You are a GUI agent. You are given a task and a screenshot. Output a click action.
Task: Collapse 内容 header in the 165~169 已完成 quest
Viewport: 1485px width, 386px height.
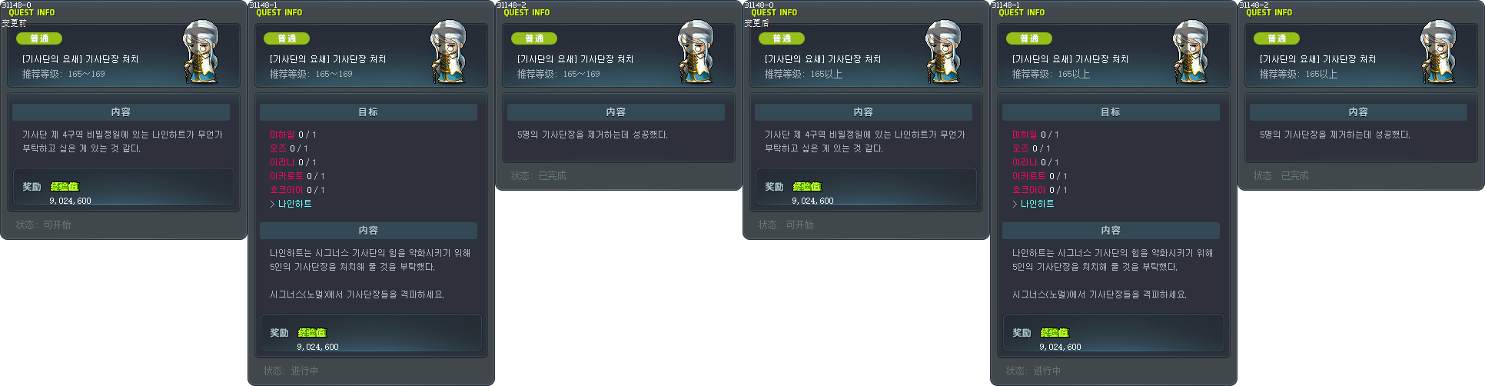(x=616, y=112)
